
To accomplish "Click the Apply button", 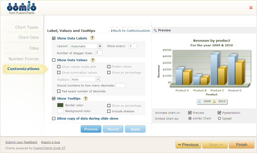I will 135,129.
